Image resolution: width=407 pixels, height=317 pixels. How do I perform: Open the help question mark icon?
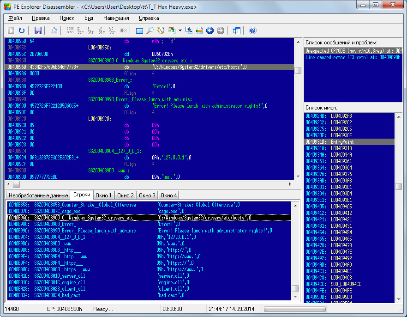click(252, 30)
